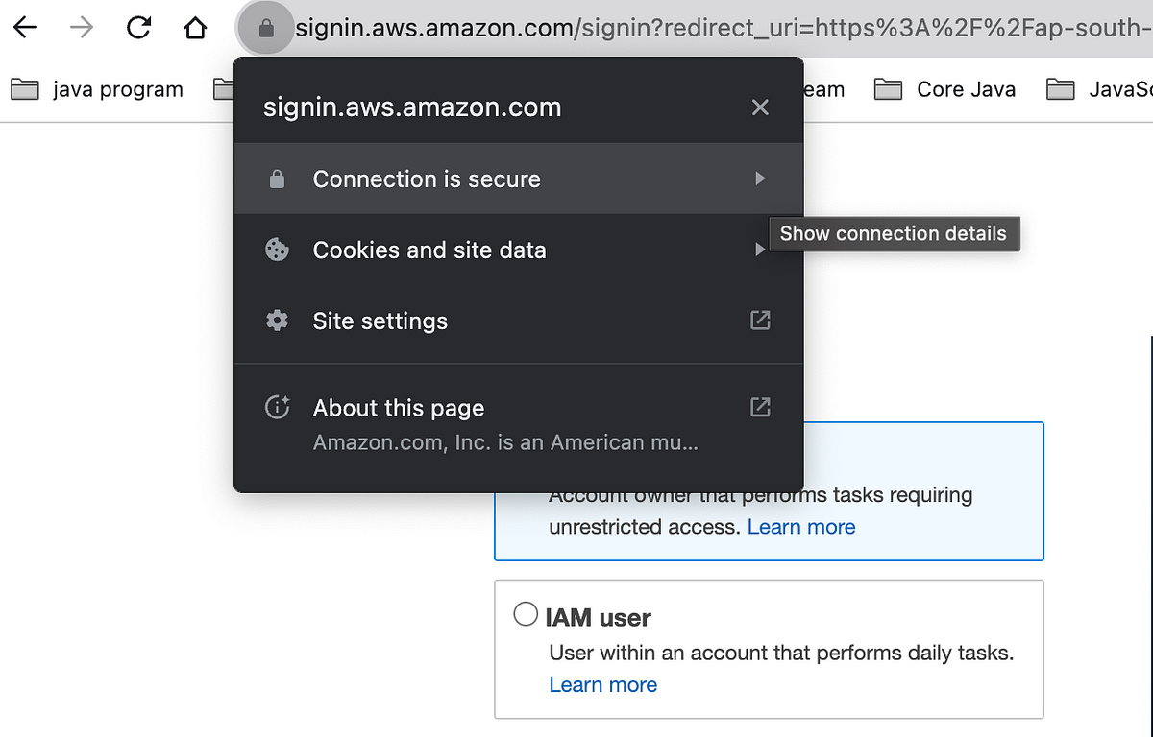Click the browser back arrow
Image resolution: width=1153 pixels, height=737 pixels.
pos(25,29)
